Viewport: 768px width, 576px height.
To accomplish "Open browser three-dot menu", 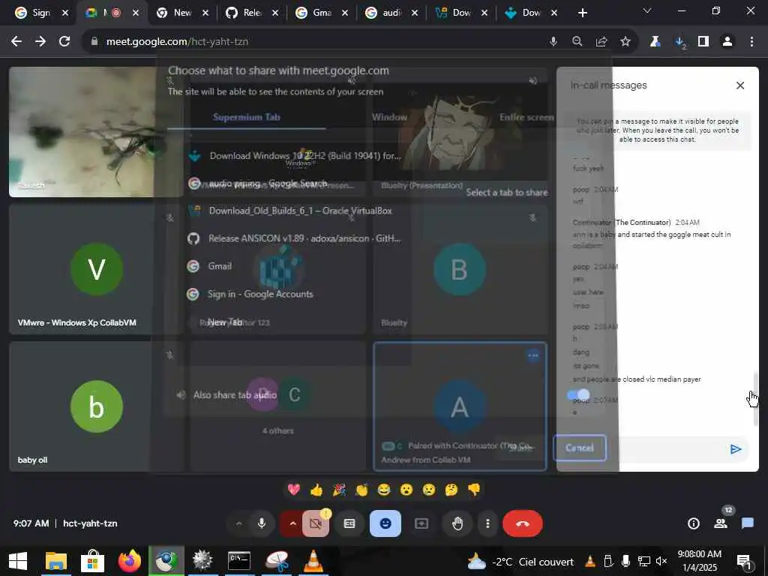I will click(x=751, y=42).
